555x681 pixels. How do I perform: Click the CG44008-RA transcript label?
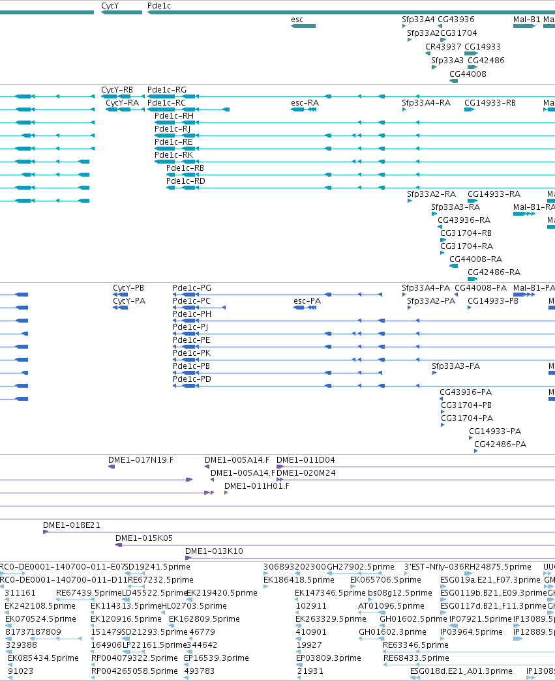476,259
